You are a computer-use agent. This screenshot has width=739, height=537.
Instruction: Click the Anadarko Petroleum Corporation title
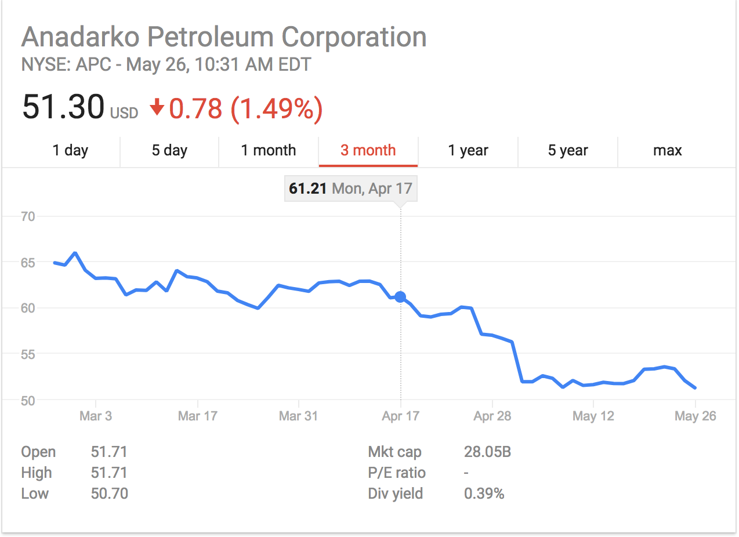coord(224,38)
